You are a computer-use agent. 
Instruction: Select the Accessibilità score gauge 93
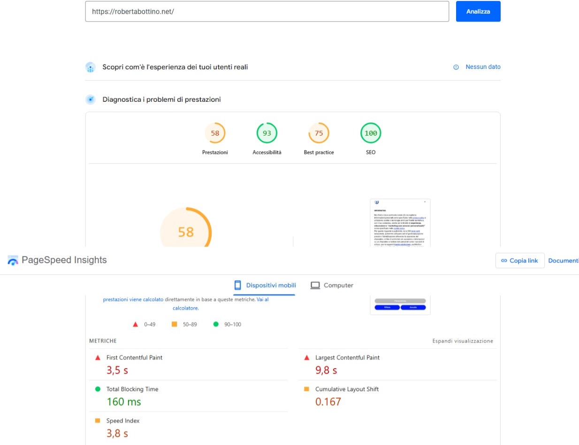pyautogui.click(x=267, y=133)
